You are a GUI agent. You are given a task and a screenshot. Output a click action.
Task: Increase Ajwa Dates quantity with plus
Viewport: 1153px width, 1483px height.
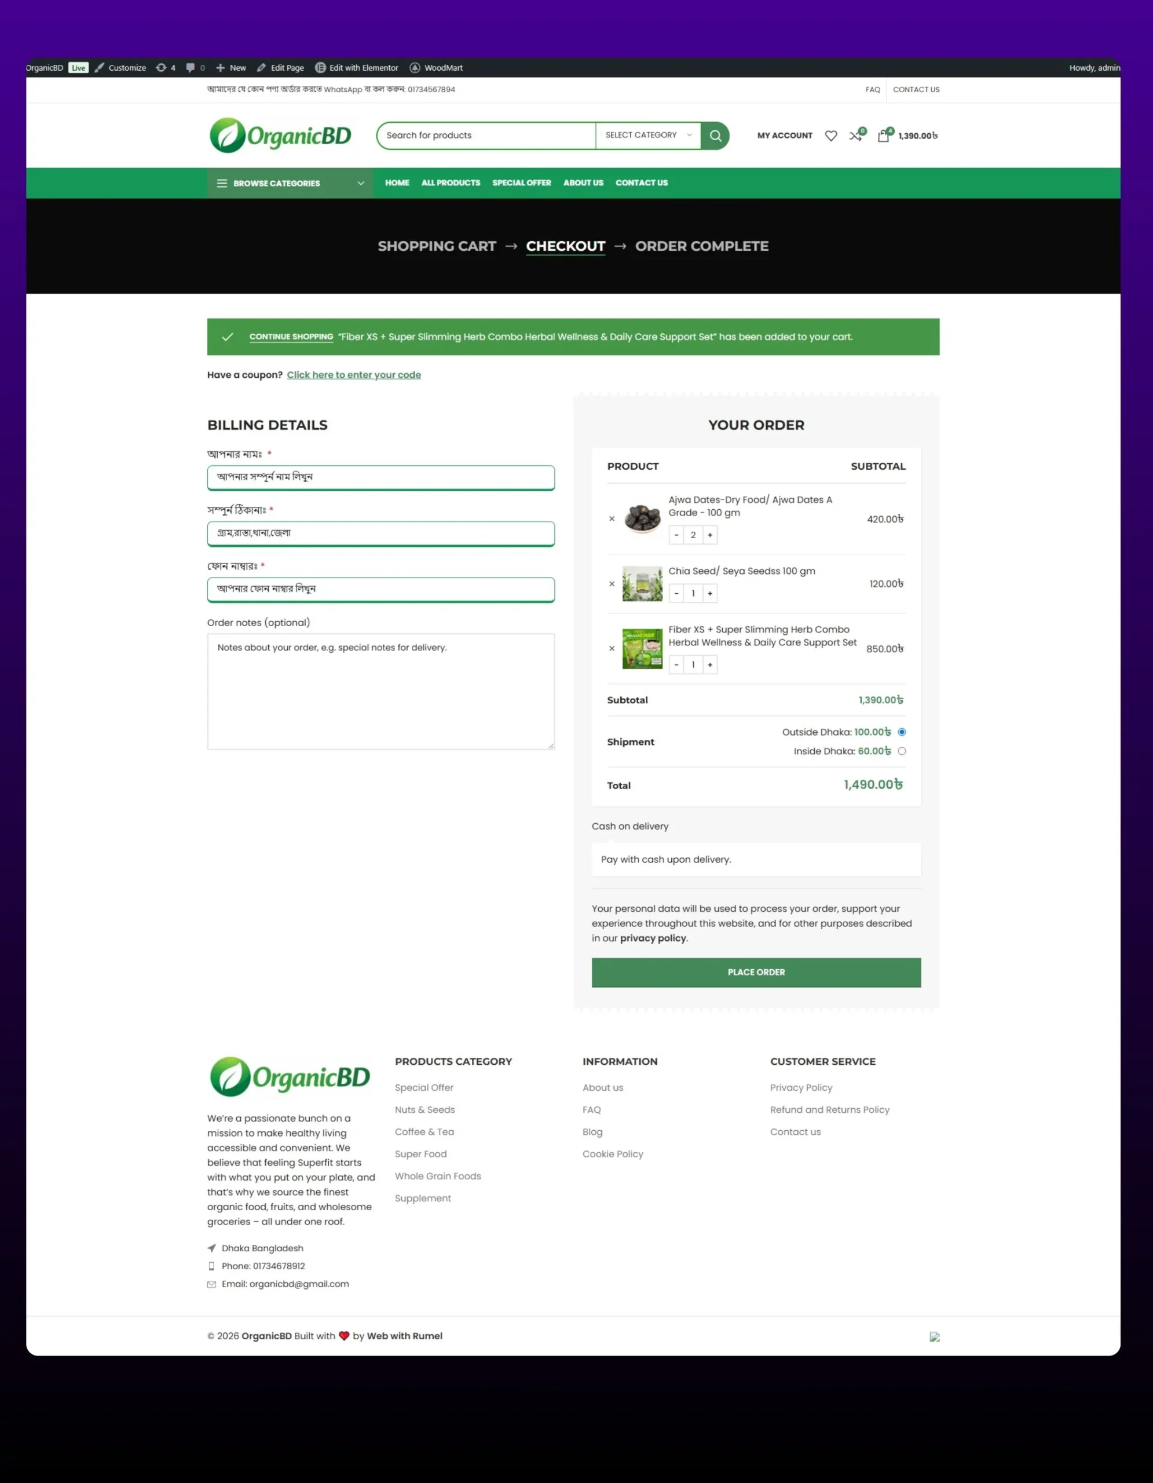(710, 535)
